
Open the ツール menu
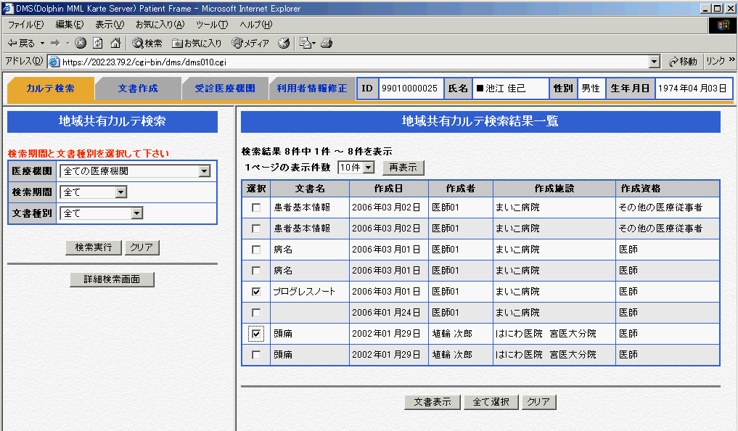point(211,25)
